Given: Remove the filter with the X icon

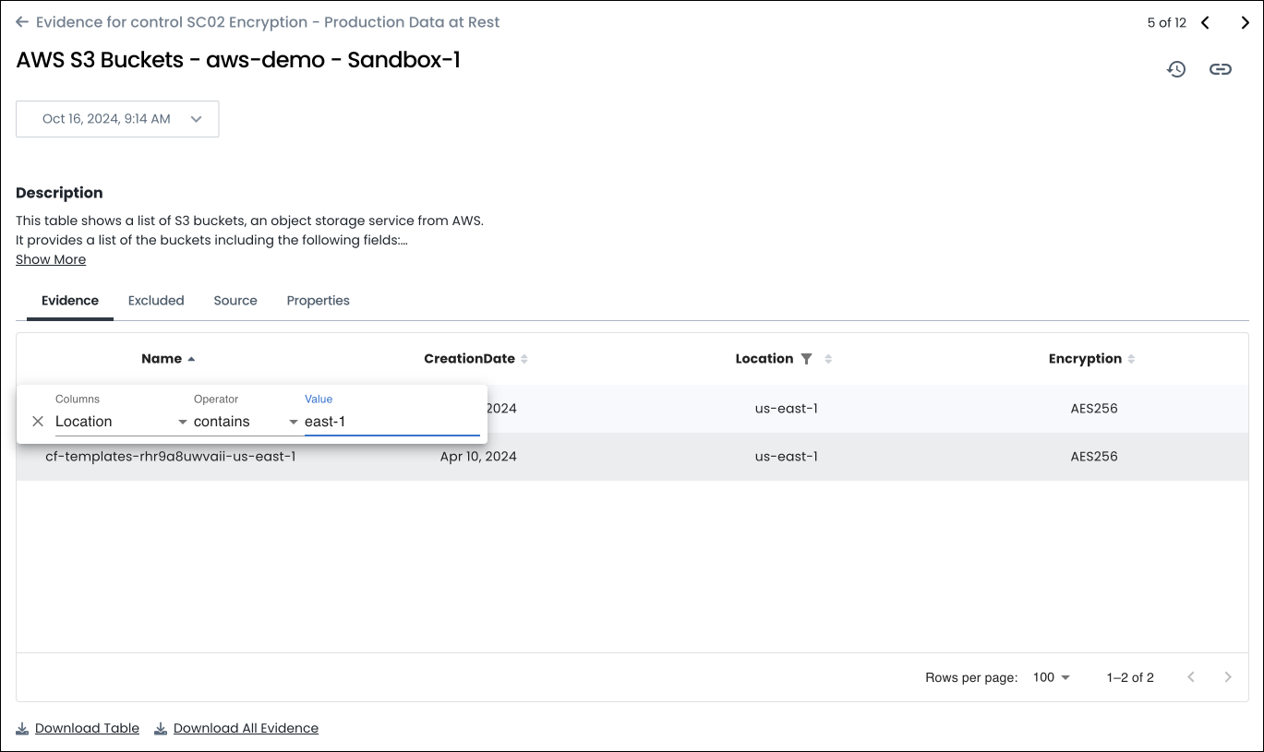Looking at the screenshot, I should click(38, 422).
